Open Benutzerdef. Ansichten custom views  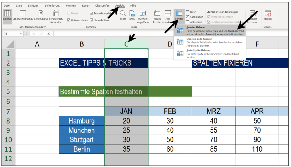pyautogui.click(x=56, y=17)
